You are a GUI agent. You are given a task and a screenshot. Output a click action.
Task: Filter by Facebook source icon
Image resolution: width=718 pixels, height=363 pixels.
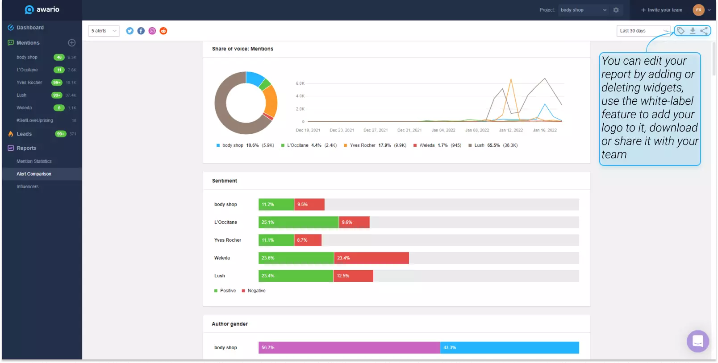coord(141,31)
